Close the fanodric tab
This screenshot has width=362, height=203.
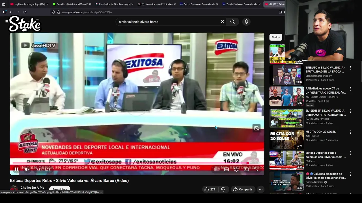(x=90, y=4)
